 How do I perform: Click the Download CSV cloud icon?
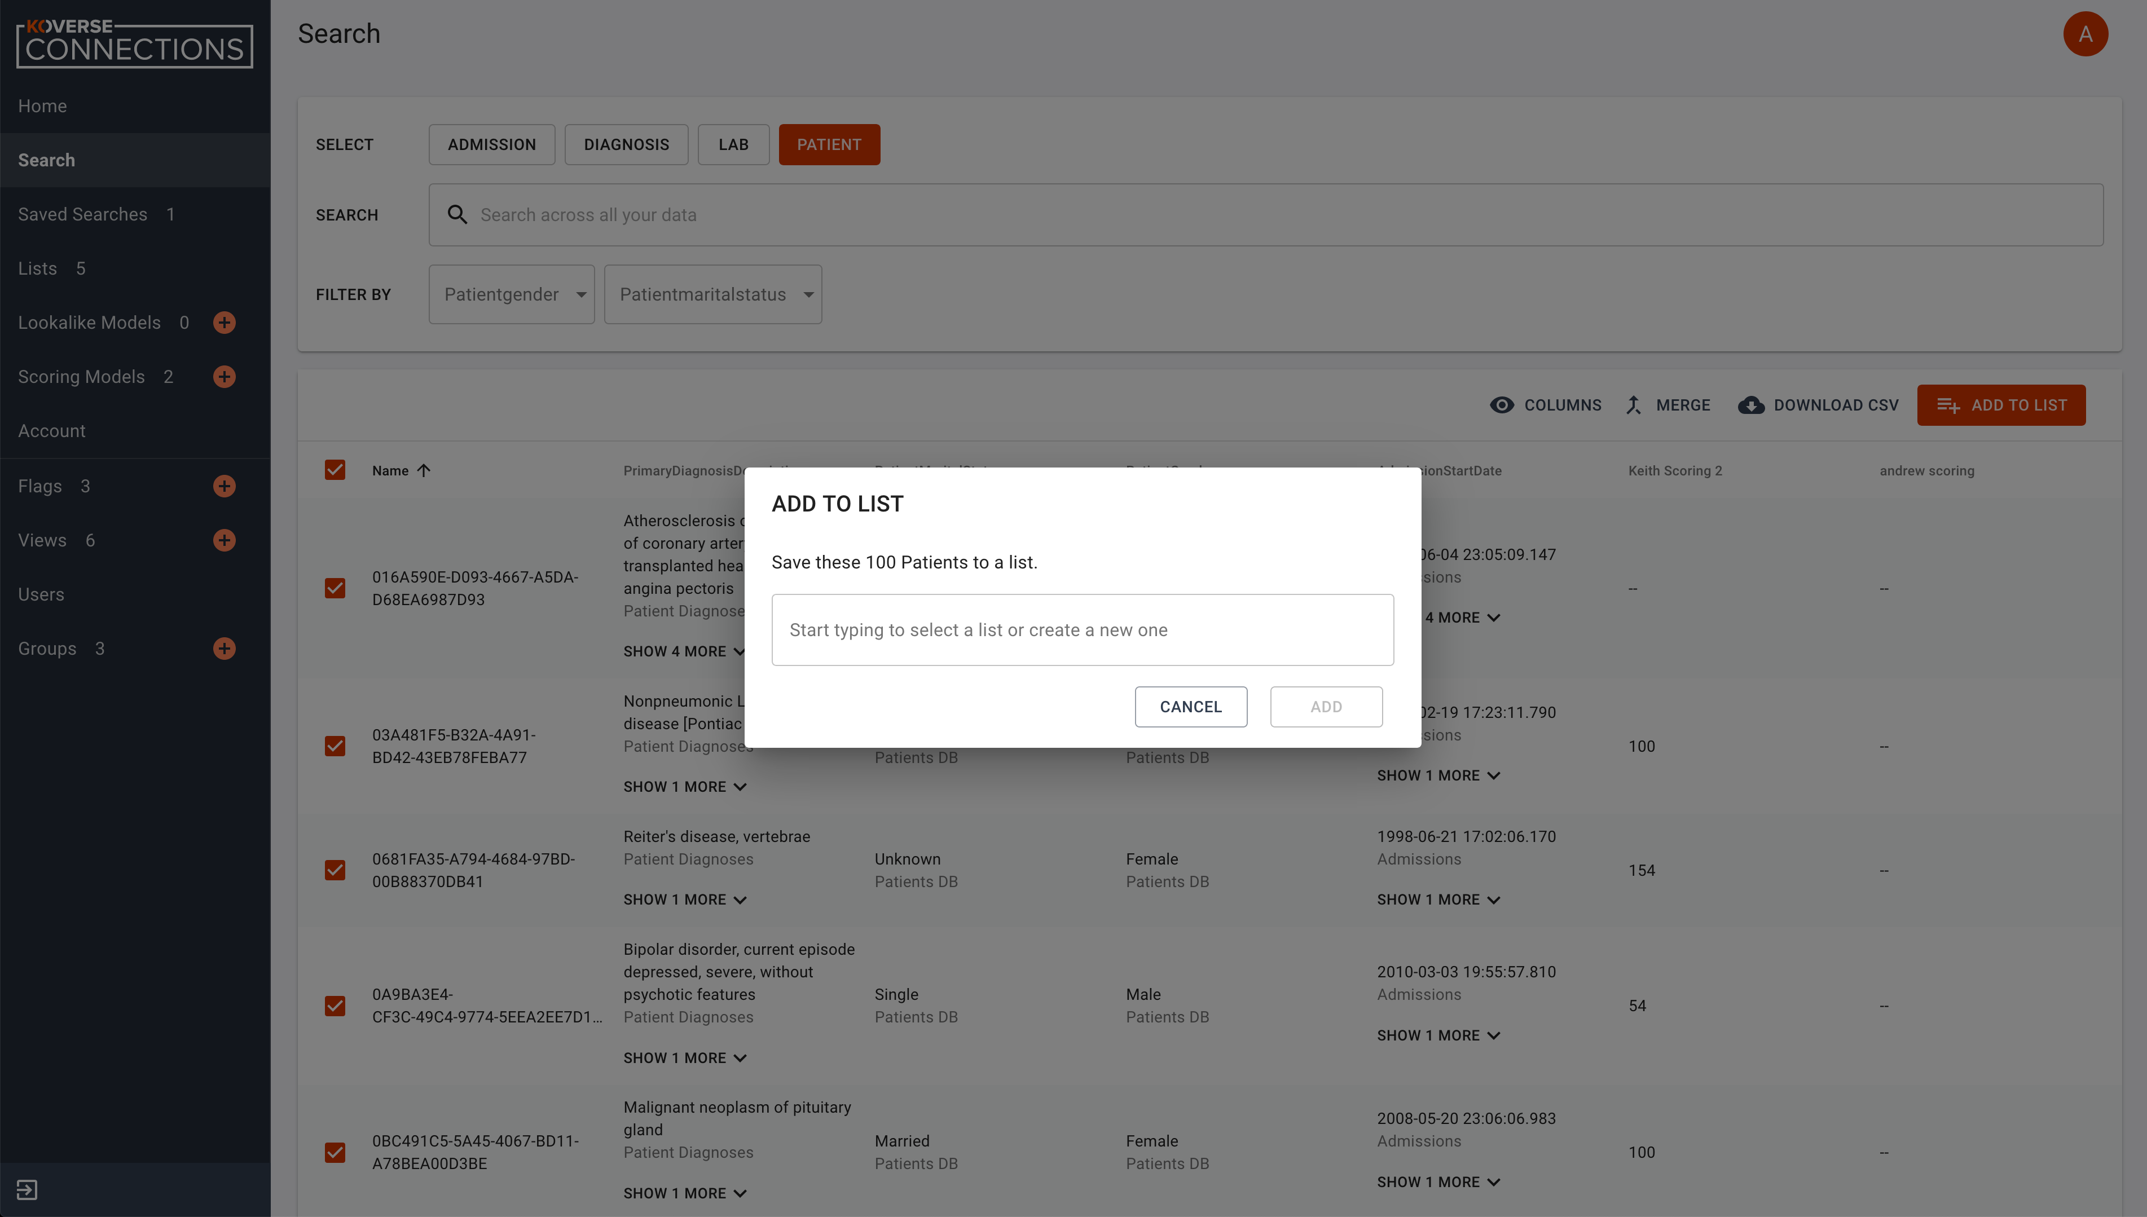(1750, 405)
